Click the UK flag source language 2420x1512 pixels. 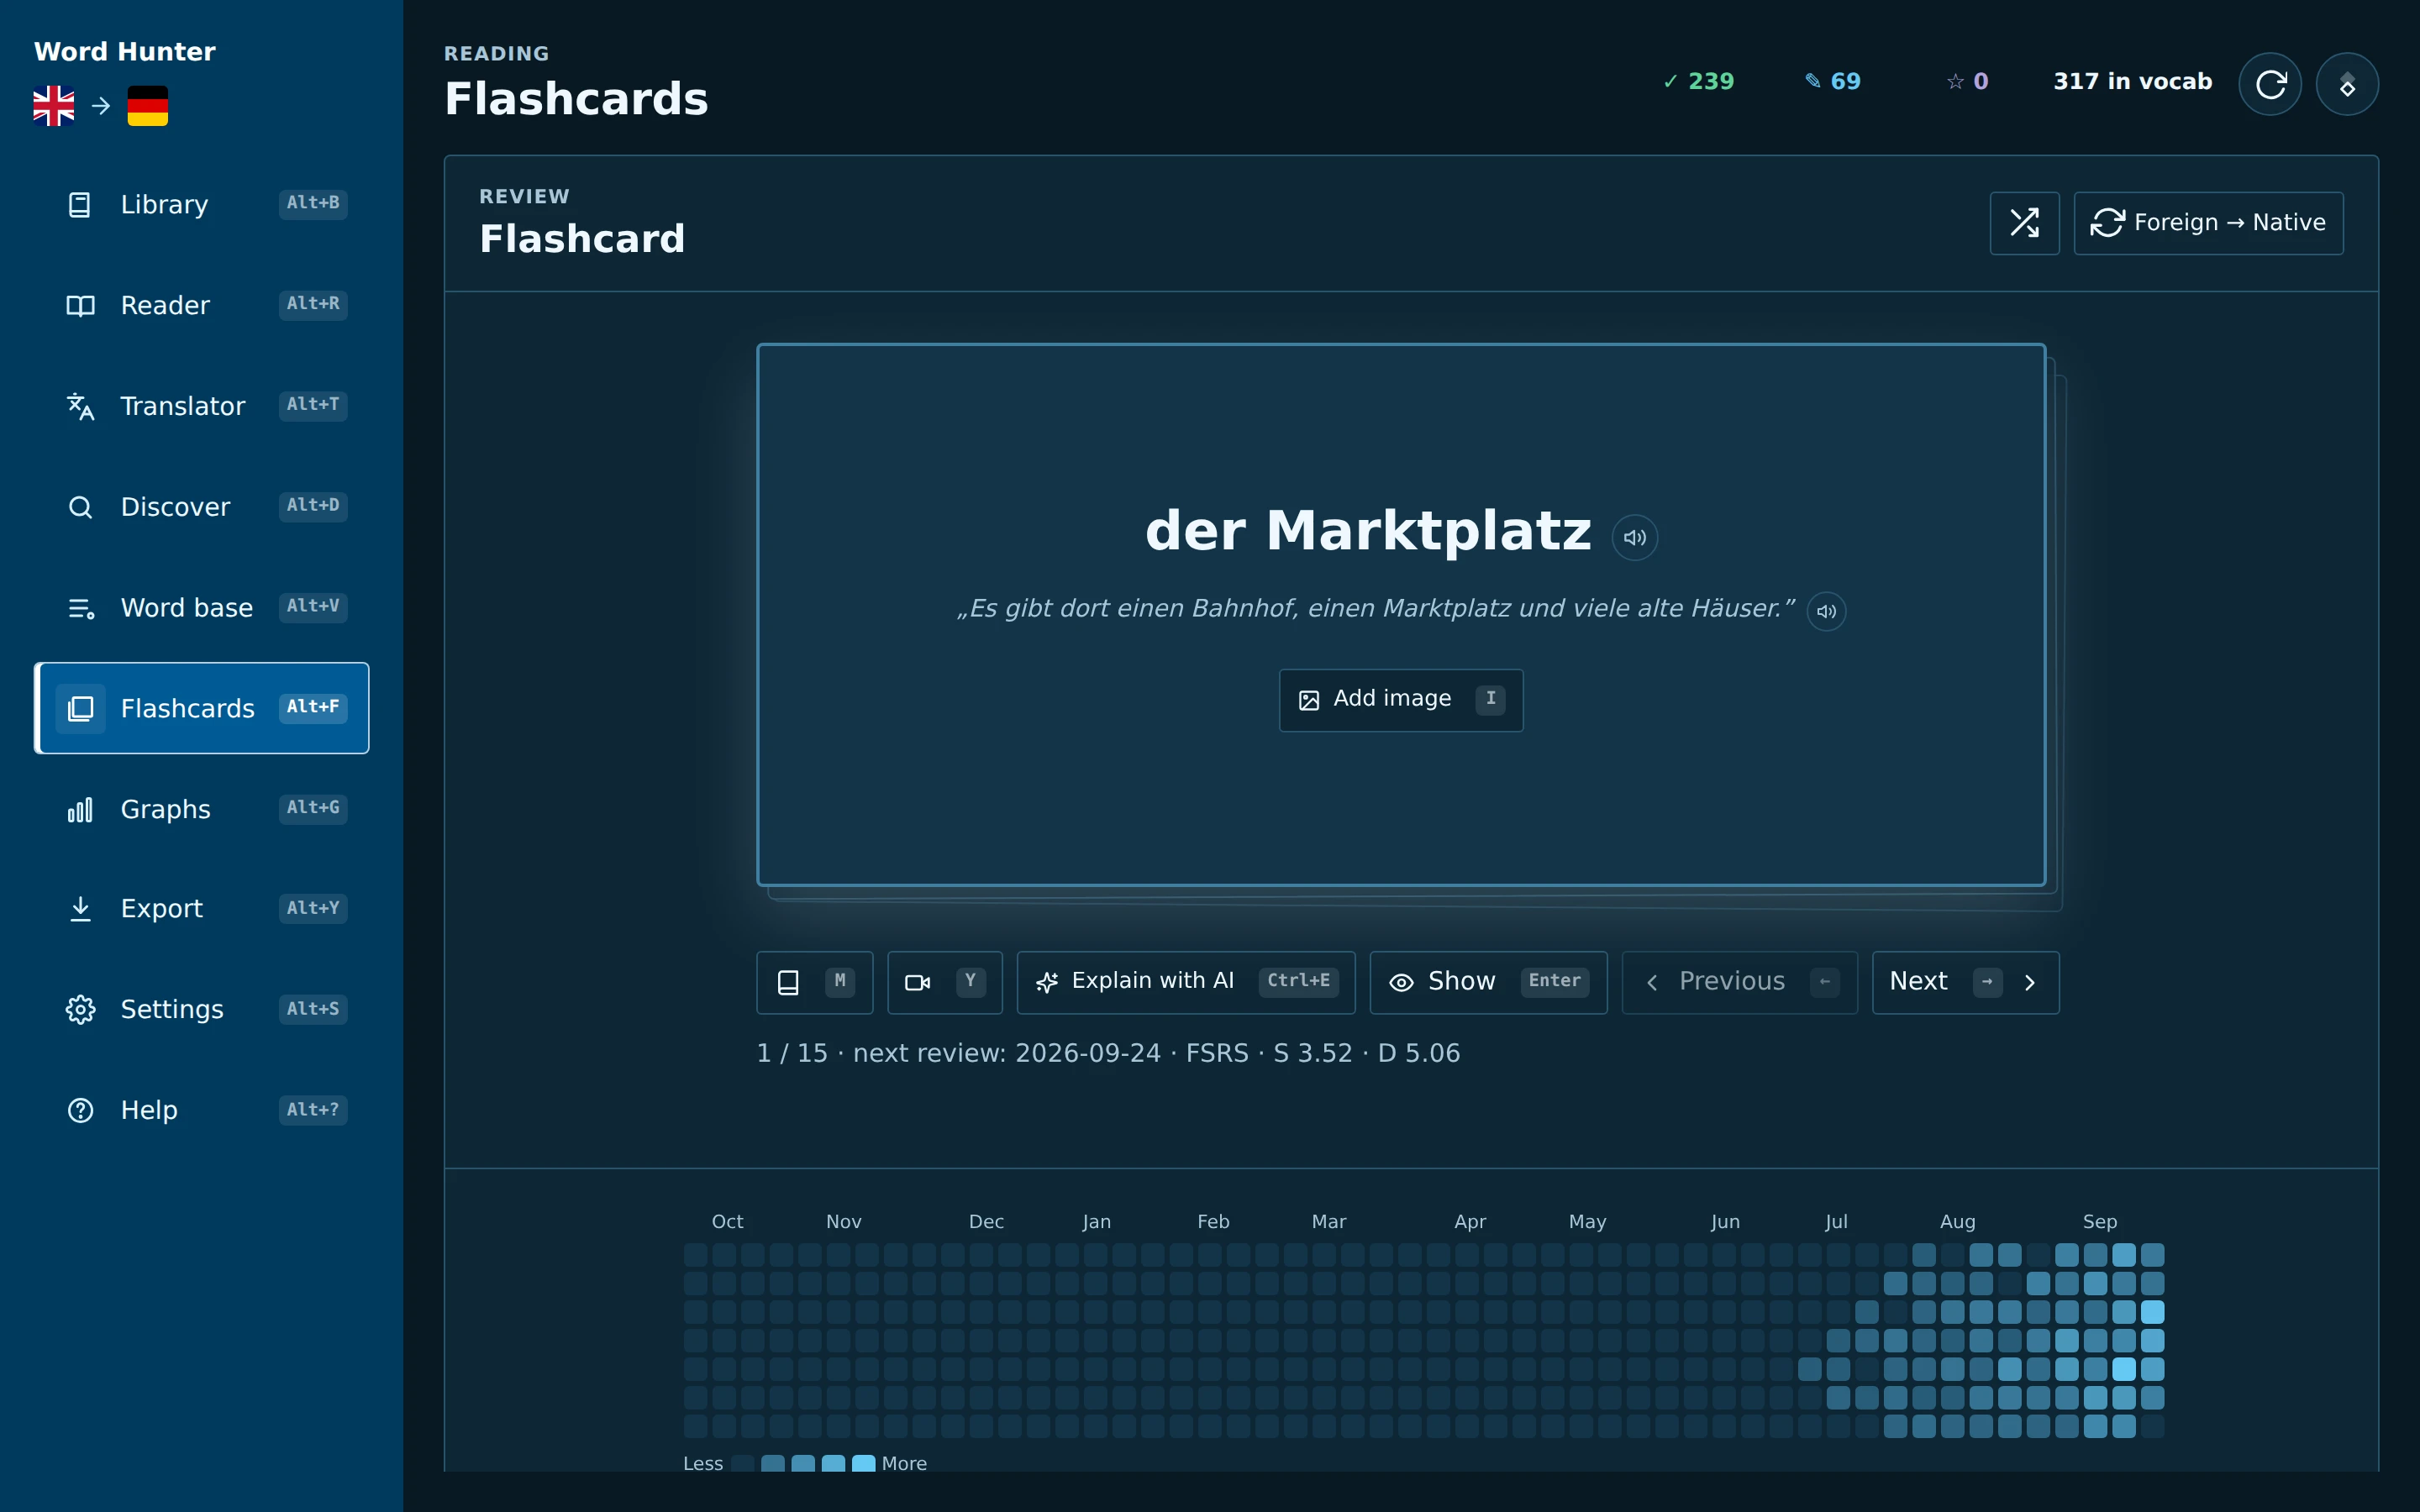pyautogui.click(x=54, y=106)
